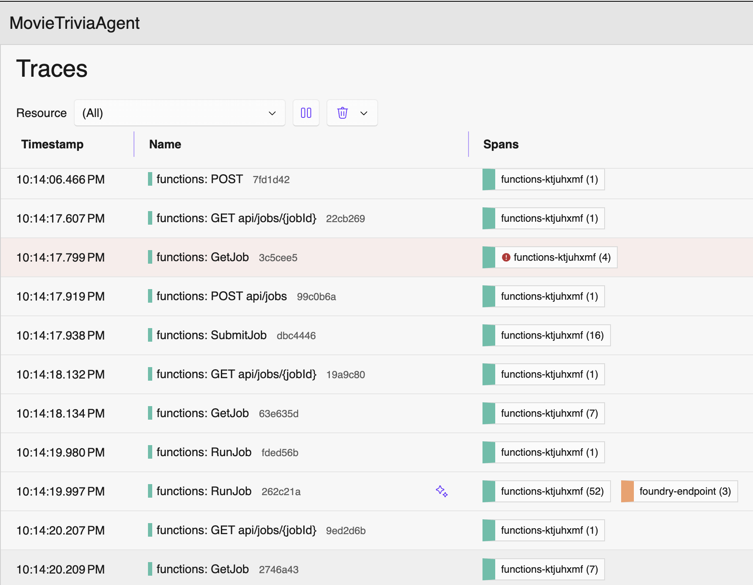Viewport: 753px width, 585px height.
Task: Open the RunJob fded56b trace
Action: click(x=204, y=452)
